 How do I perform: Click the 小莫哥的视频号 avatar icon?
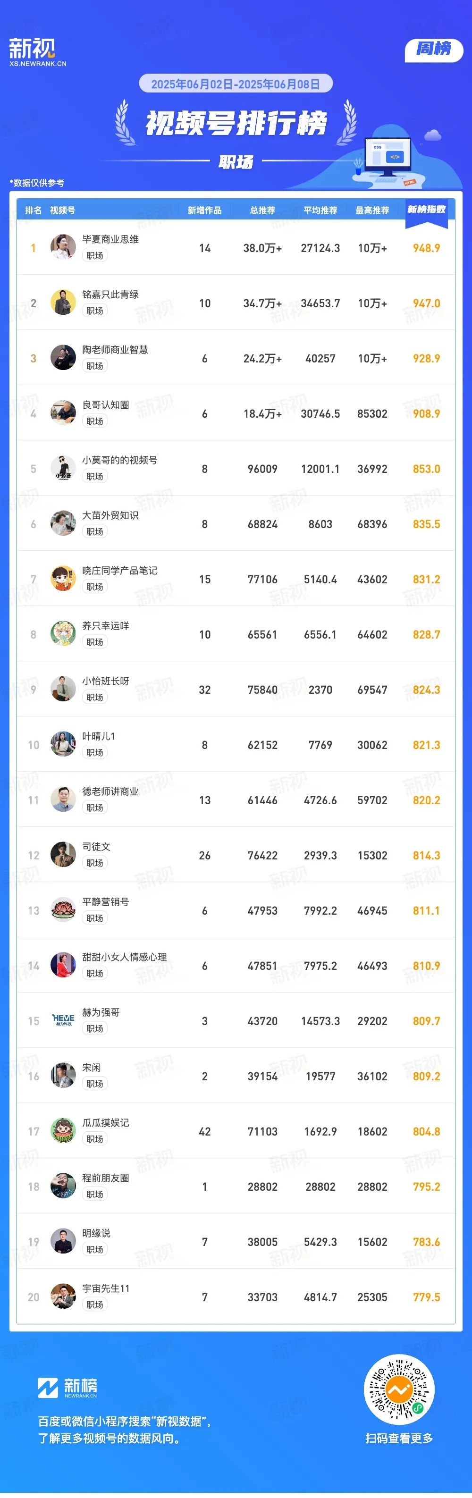pos(63,468)
